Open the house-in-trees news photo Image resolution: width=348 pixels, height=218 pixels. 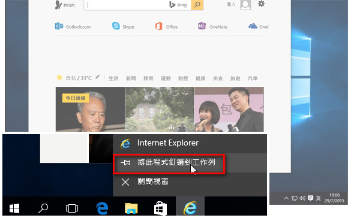(x=160, y=109)
